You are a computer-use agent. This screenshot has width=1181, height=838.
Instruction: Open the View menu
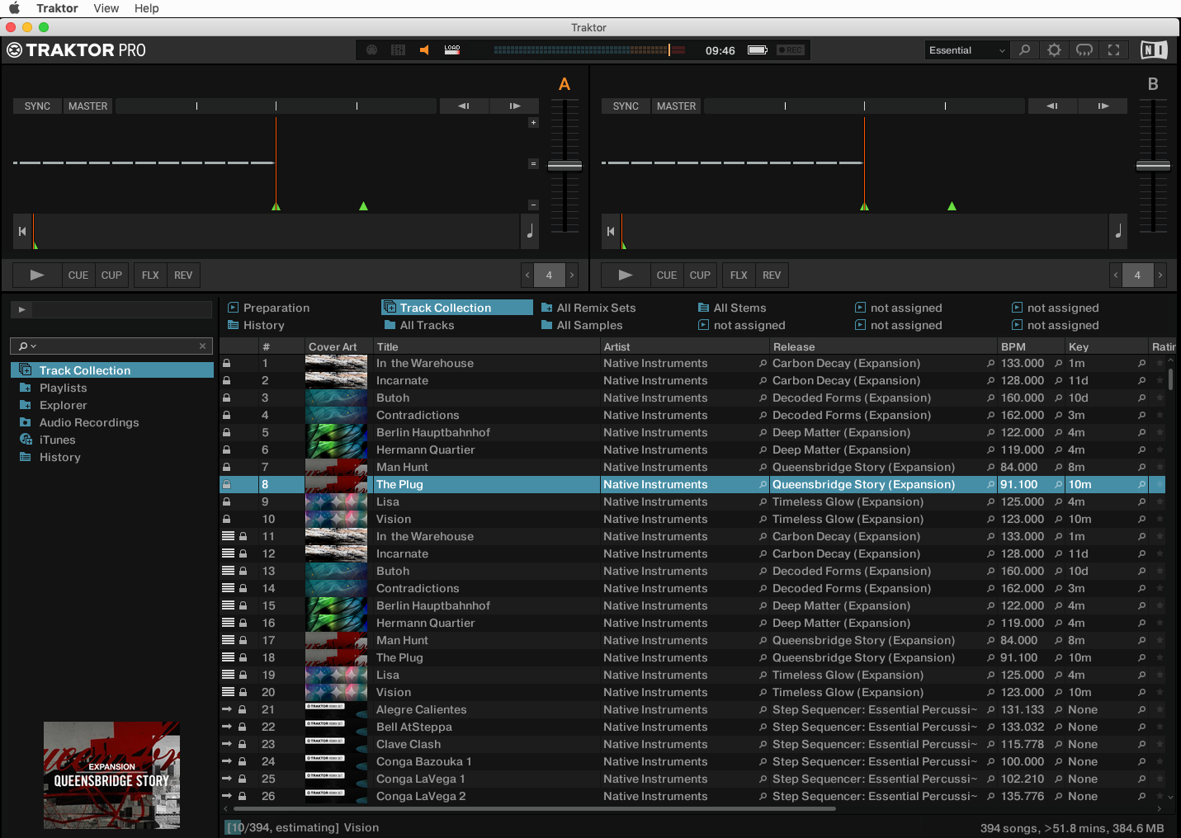106,8
